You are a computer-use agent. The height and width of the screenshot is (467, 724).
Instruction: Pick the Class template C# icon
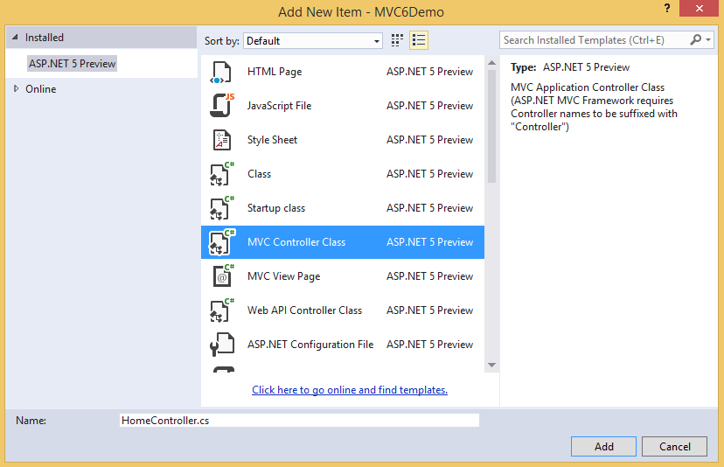221,174
